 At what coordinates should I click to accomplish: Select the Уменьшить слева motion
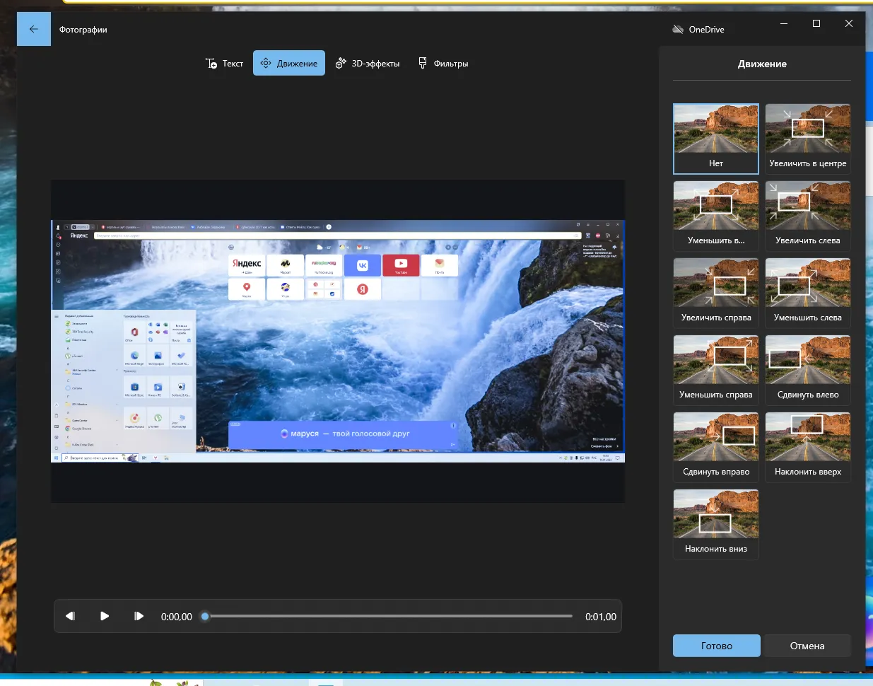807,293
